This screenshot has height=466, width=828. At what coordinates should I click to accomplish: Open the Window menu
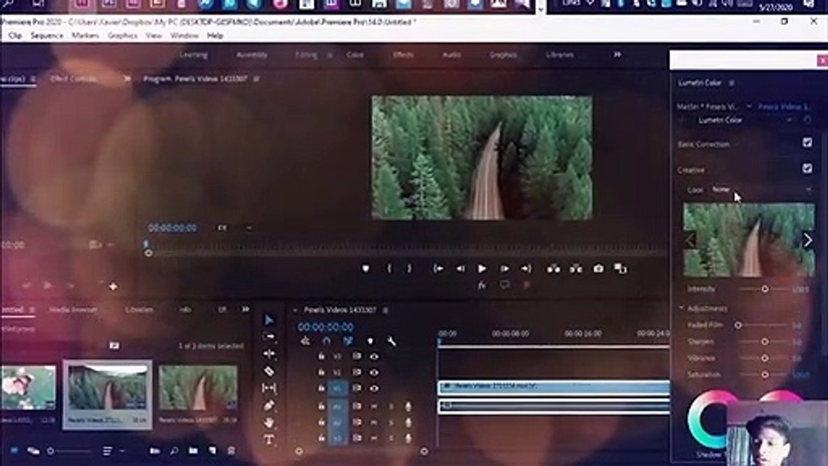[184, 36]
